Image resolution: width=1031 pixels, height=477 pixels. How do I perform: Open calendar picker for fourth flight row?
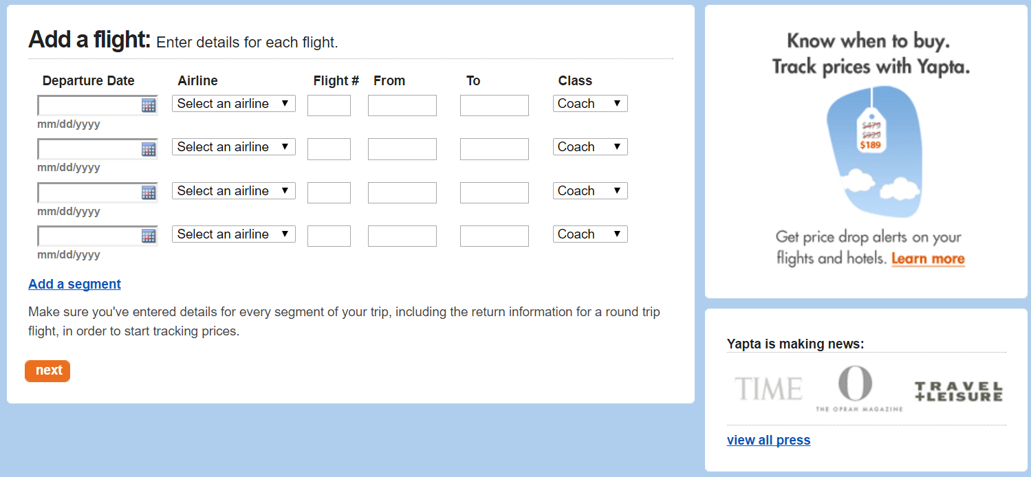point(149,236)
